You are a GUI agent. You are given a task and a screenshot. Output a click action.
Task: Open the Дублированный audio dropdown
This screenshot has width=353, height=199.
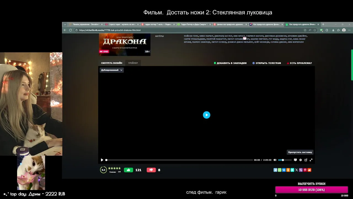[x=112, y=70]
